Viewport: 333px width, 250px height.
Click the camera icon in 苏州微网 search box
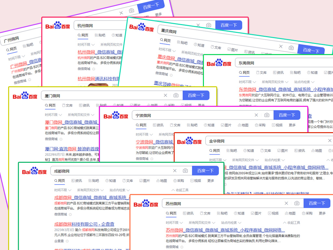tap(297, 203)
